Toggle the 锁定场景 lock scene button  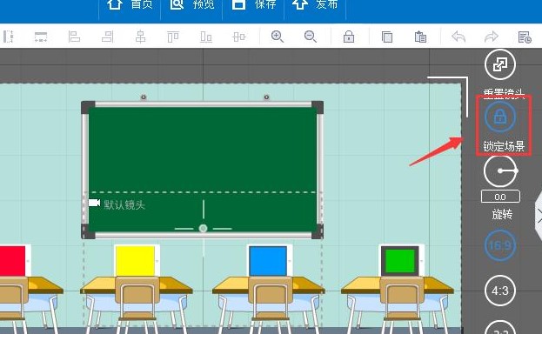[500, 117]
